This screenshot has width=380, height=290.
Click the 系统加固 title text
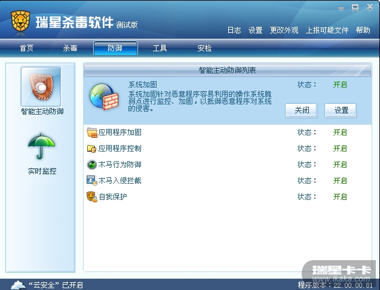coord(142,85)
